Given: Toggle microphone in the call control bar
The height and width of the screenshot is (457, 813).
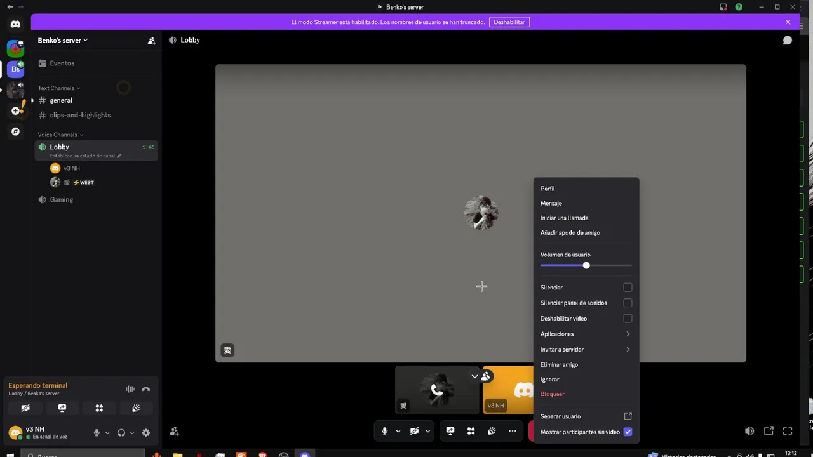Looking at the screenshot, I should coord(384,431).
